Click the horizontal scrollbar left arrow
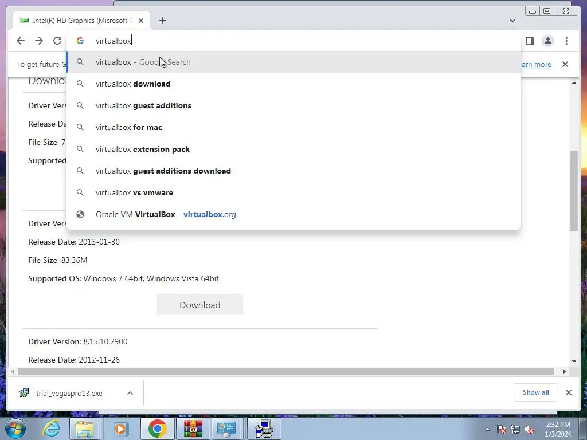 click(13, 371)
